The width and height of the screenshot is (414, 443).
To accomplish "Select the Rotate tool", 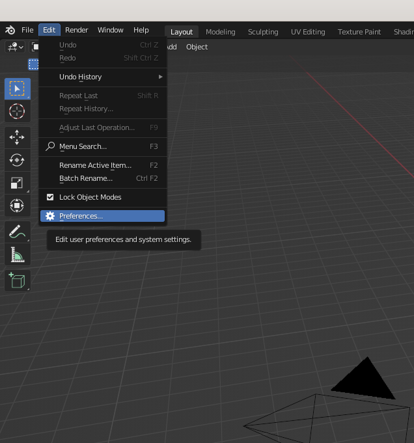I will tap(17, 160).
